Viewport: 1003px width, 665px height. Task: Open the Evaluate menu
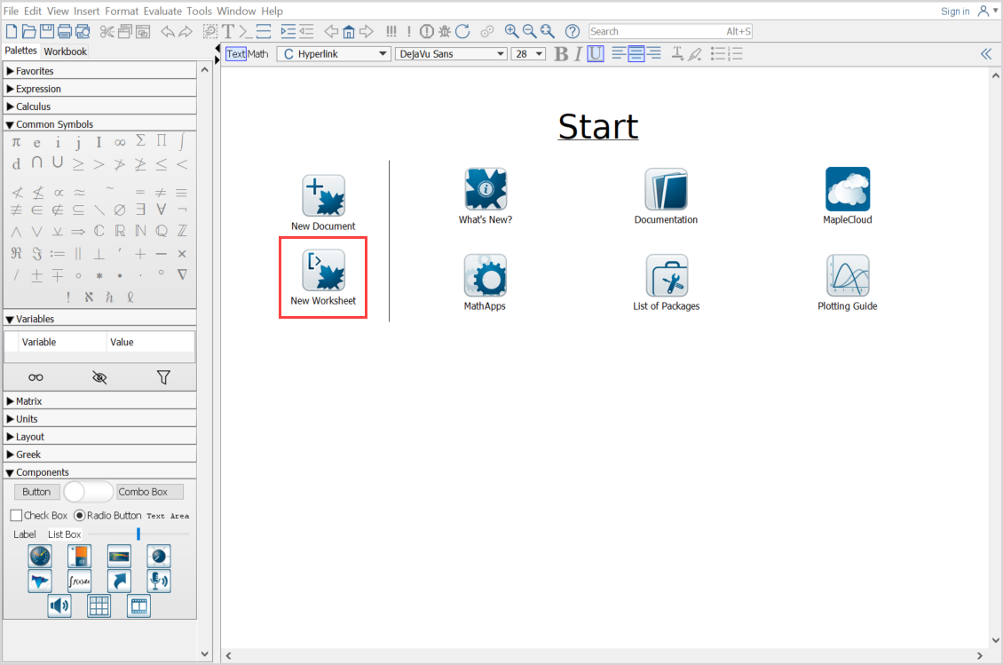pyautogui.click(x=164, y=11)
